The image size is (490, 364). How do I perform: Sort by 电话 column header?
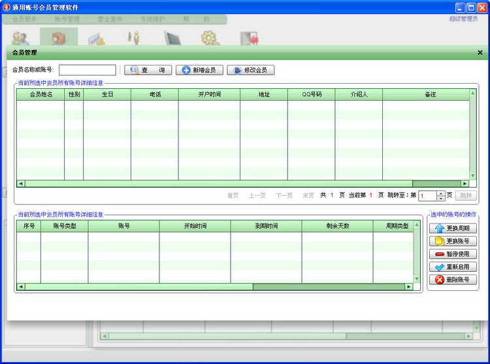155,94
